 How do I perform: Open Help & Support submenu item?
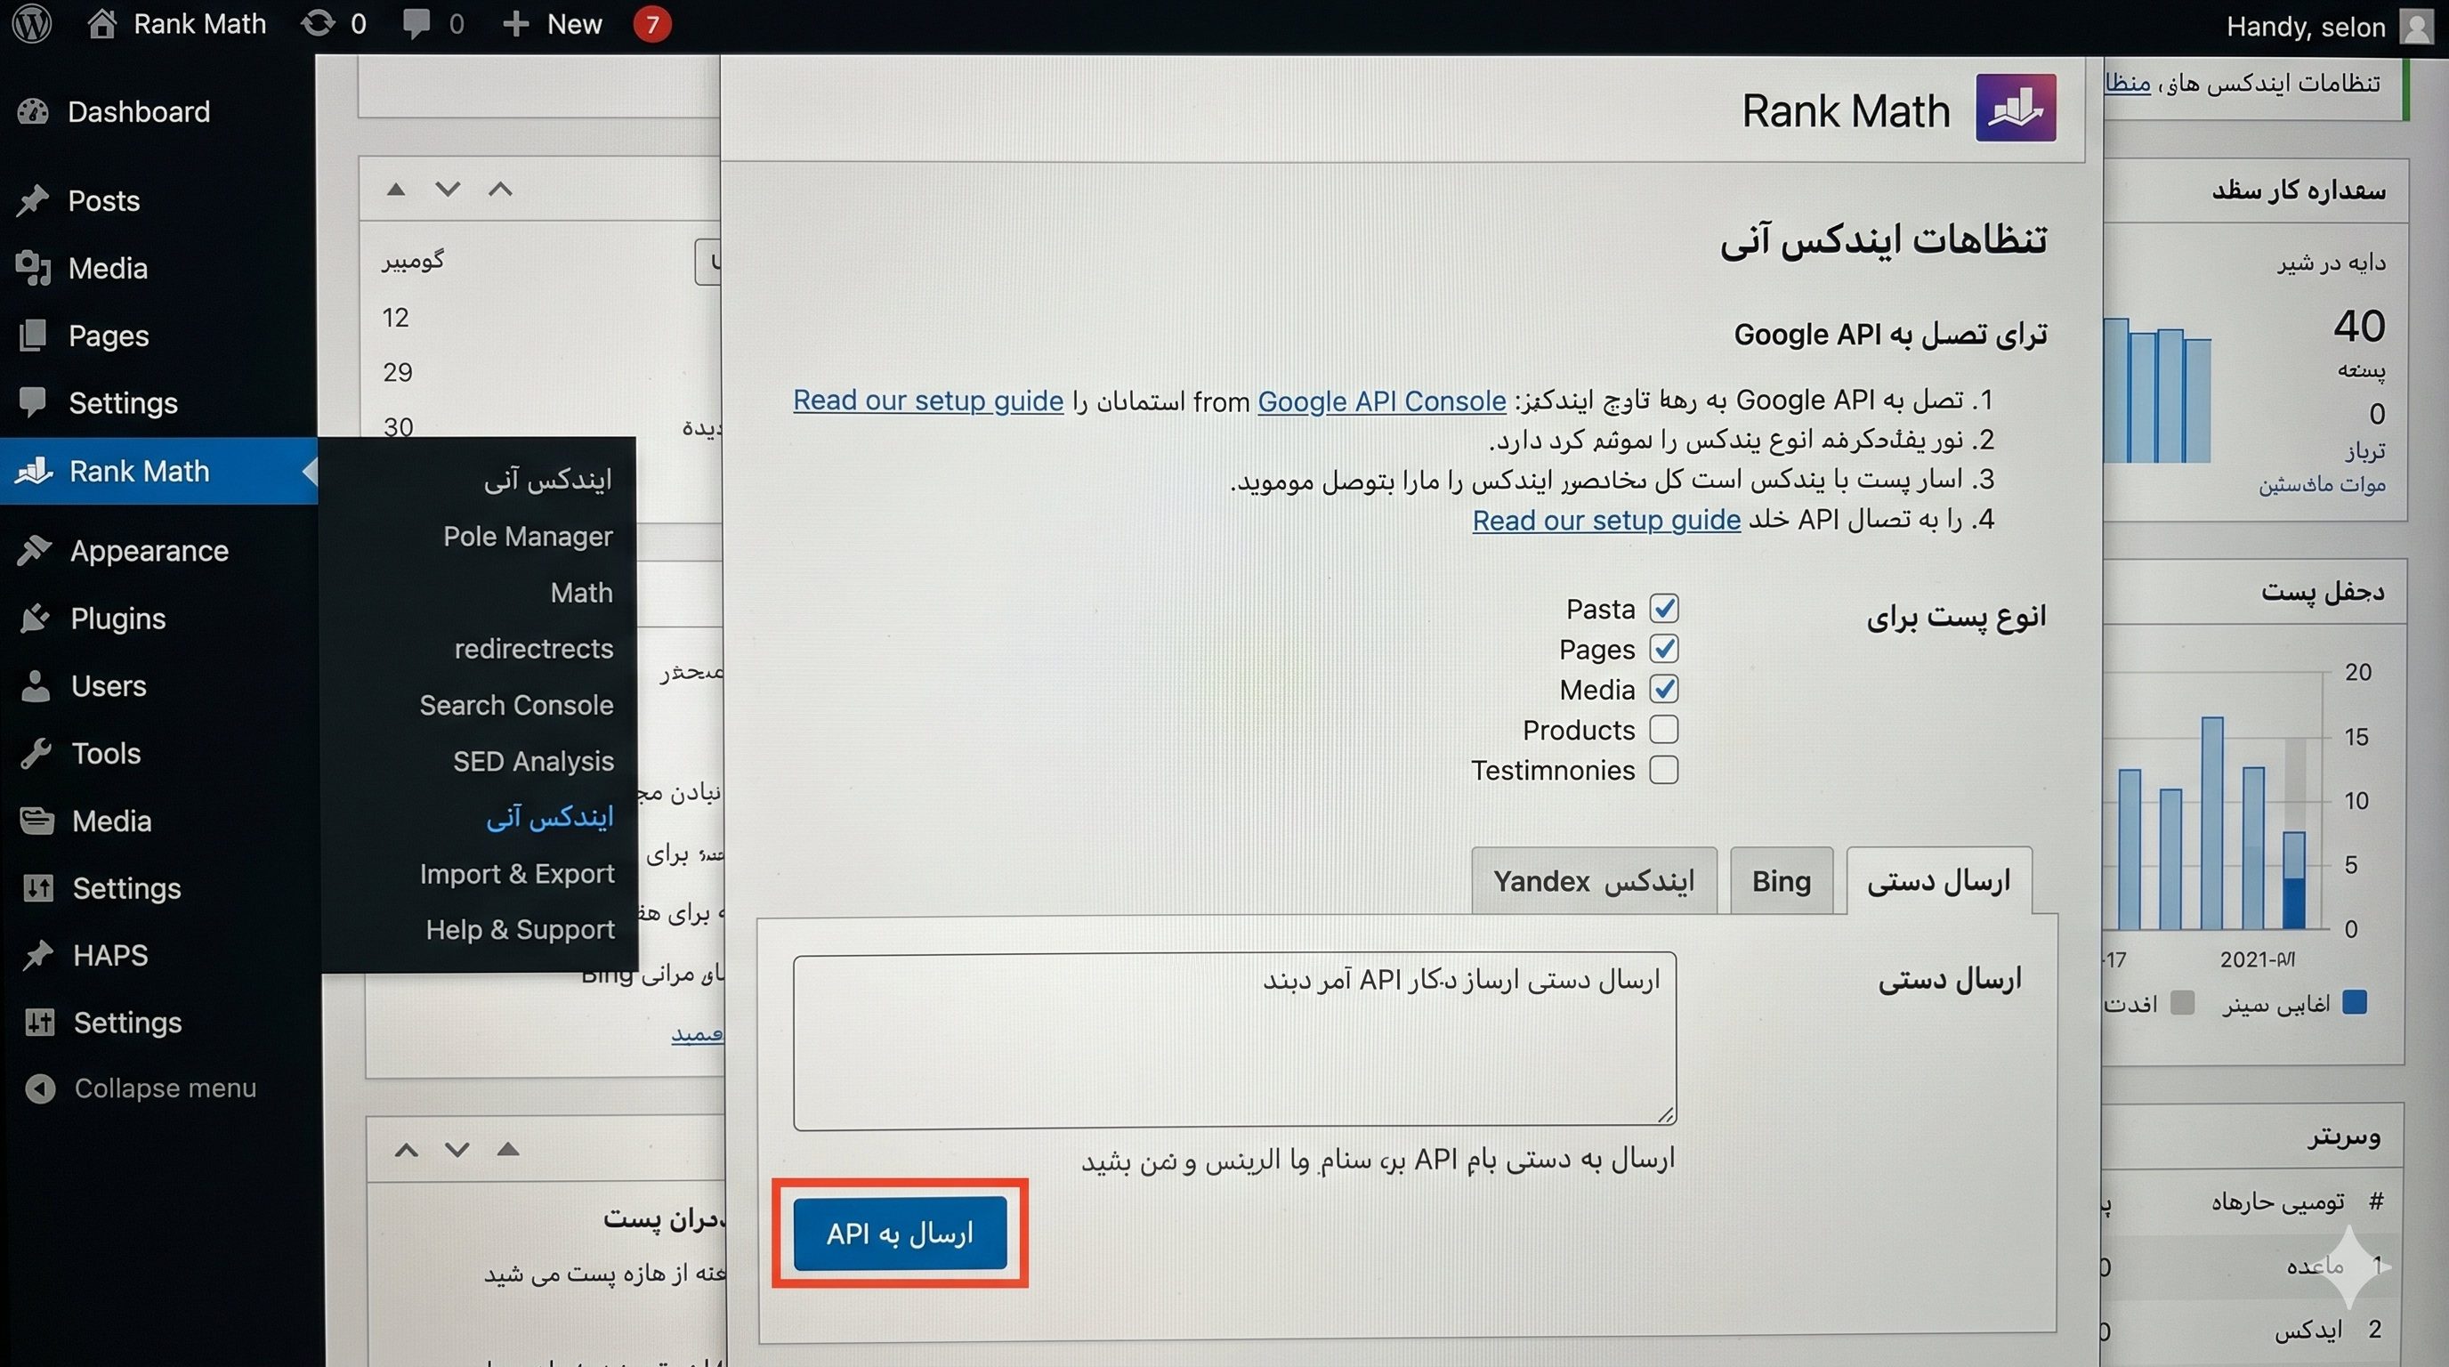[x=520, y=930]
